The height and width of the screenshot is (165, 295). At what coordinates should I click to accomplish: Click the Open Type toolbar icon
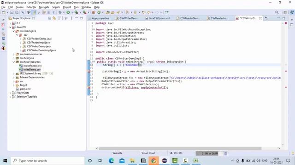pos(107,12)
